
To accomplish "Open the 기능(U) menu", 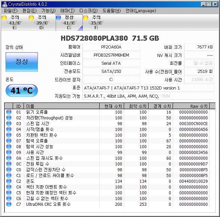I will click(49, 11).
